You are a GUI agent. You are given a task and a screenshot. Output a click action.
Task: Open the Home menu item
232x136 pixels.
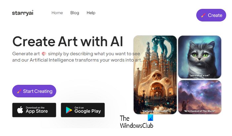click(57, 13)
